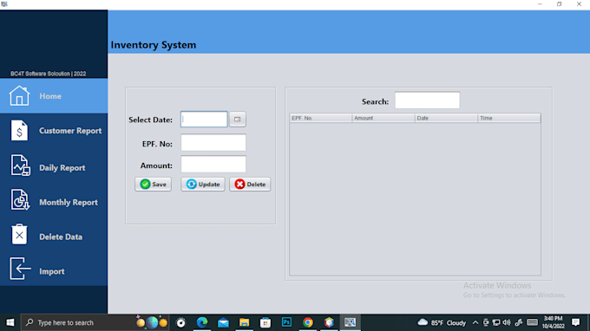Image resolution: width=590 pixels, height=331 pixels.
Task: Click the red Delete button
Action: (x=250, y=184)
